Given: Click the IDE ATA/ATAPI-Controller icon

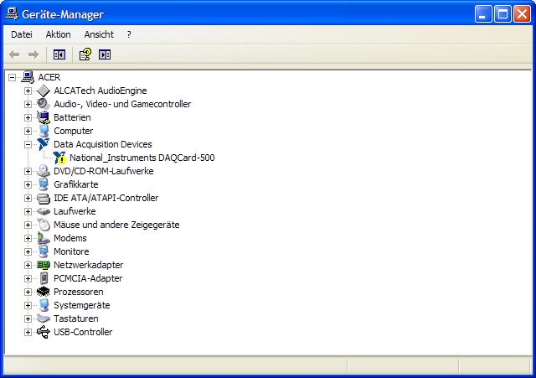Looking at the screenshot, I should (x=44, y=198).
